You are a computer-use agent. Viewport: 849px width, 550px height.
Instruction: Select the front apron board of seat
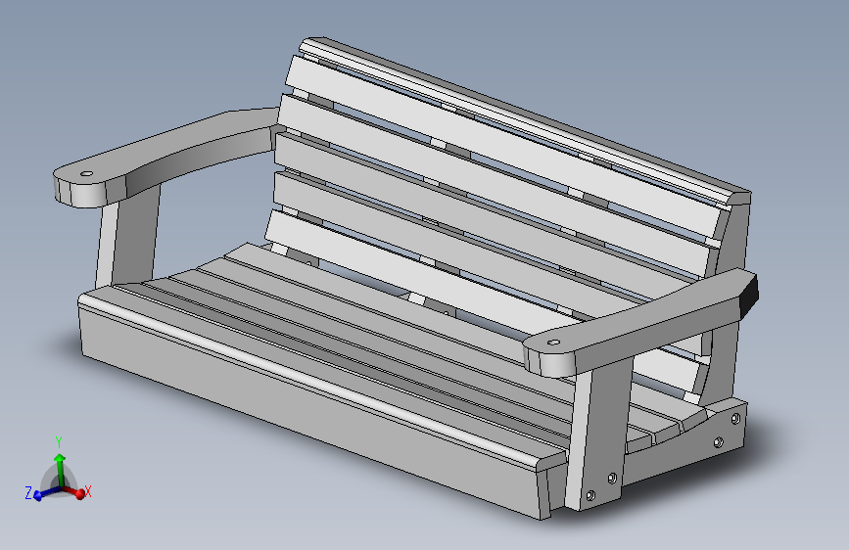point(308,411)
